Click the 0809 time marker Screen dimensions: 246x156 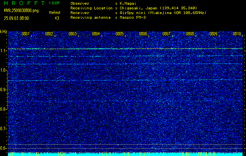(x=214, y=34)
